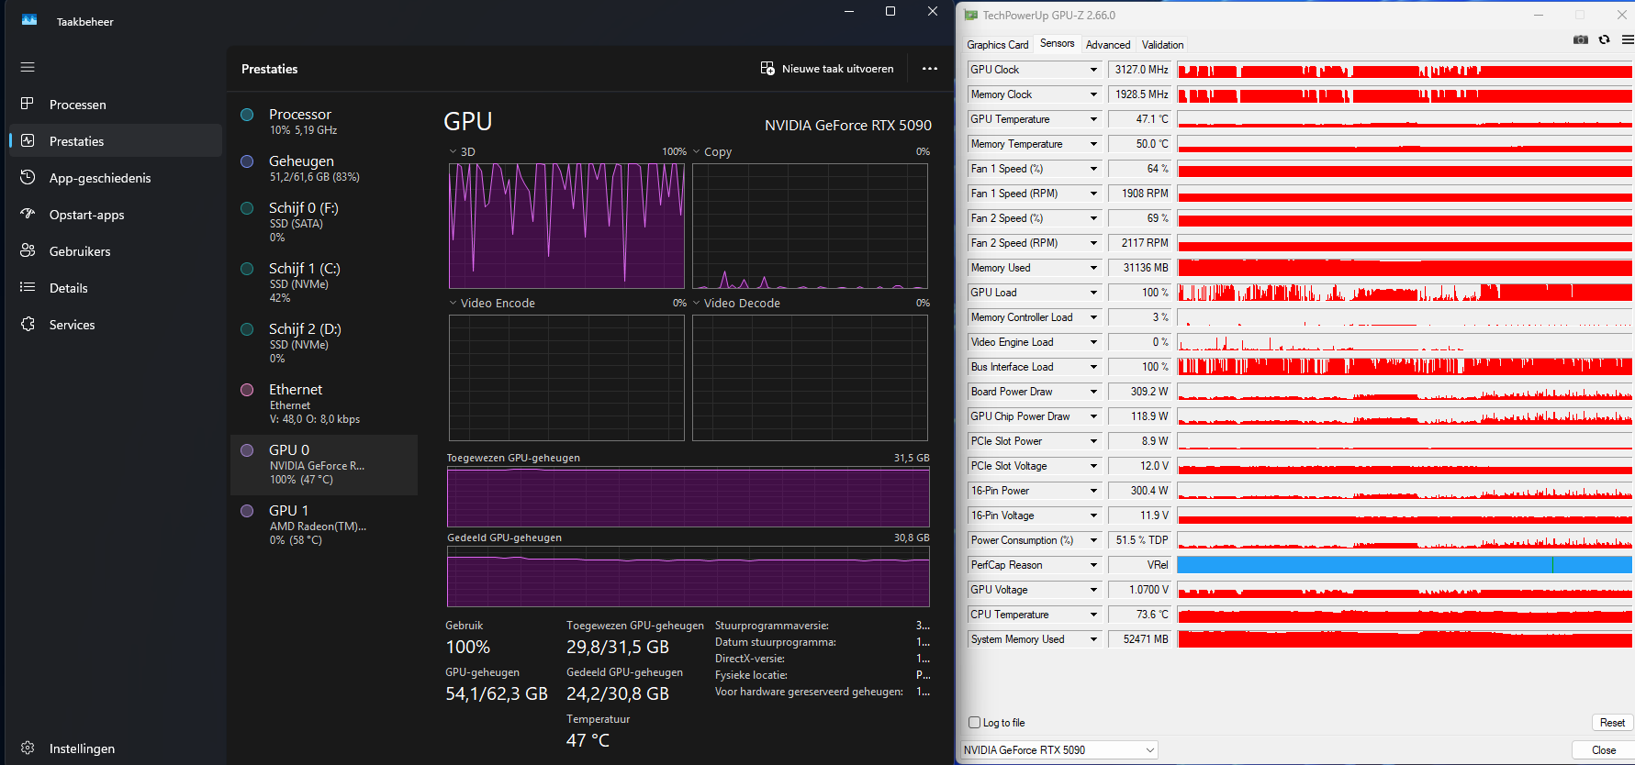Enable the Log to file checkbox
Image resolution: width=1635 pixels, height=765 pixels.
point(975,723)
